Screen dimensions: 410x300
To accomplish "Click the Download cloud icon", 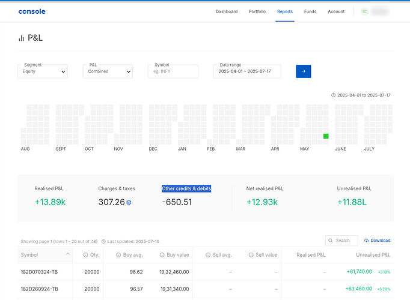I will [366, 240].
